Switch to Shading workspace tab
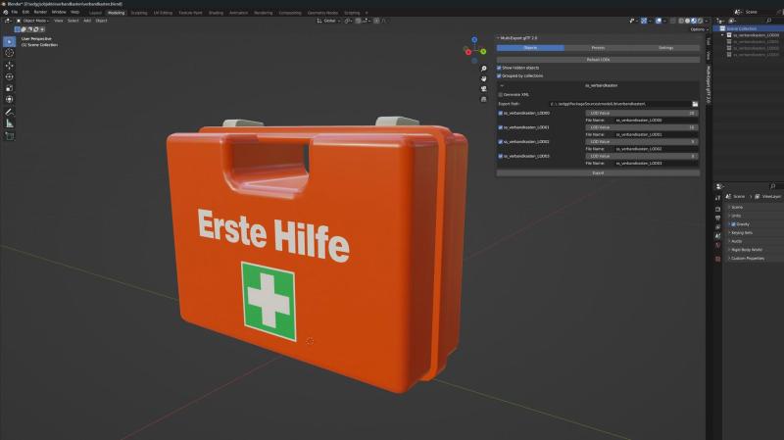The width and height of the screenshot is (784, 440). (x=216, y=13)
